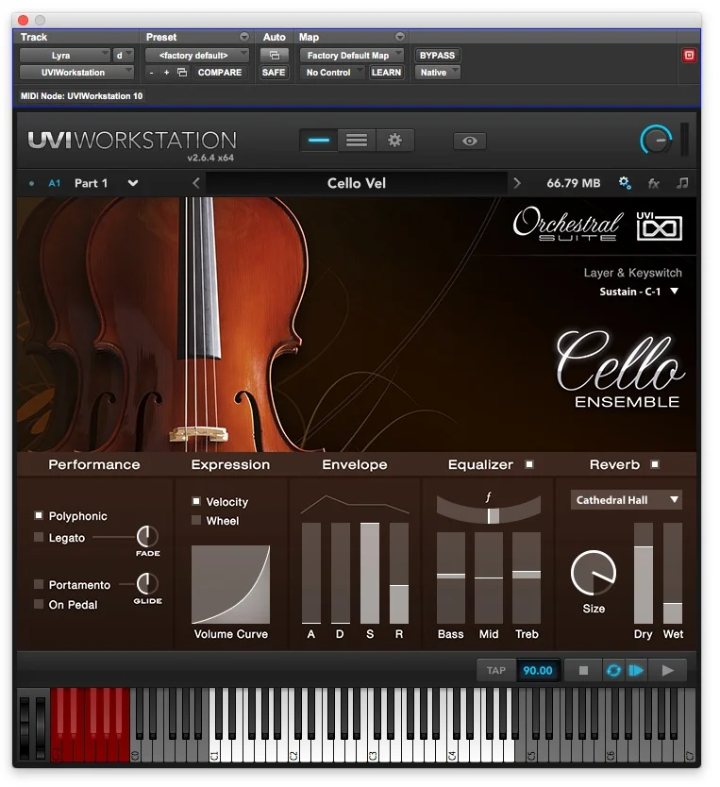Adjust the Wet level slider

(673, 573)
